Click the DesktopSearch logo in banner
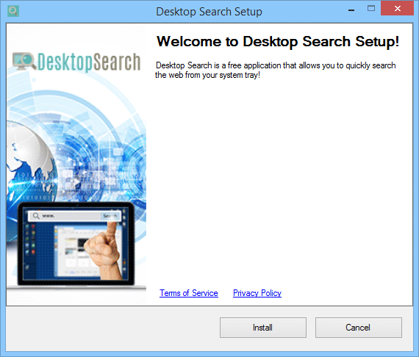This screenshot has height=357, width=419. [x=76, y=62]
